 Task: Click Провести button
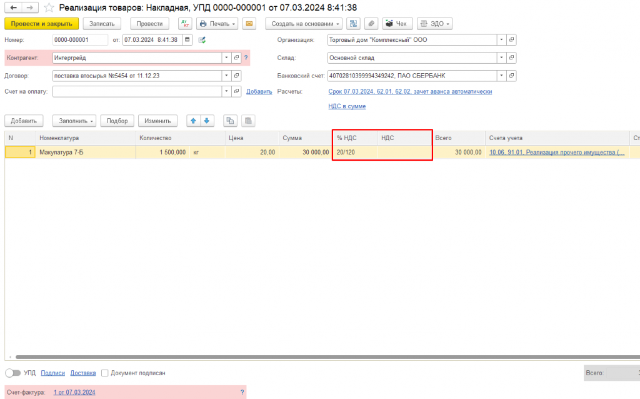149,24
